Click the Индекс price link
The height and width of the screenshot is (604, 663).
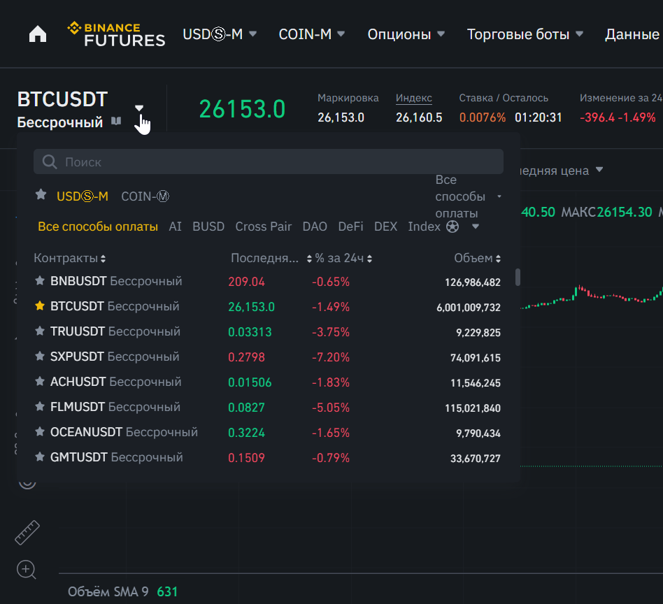pyautogui.click(x=413, y=99)
